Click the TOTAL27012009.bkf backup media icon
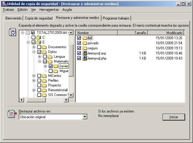The height and width of the screenshot is (143, 193). [x=33, y=33]
